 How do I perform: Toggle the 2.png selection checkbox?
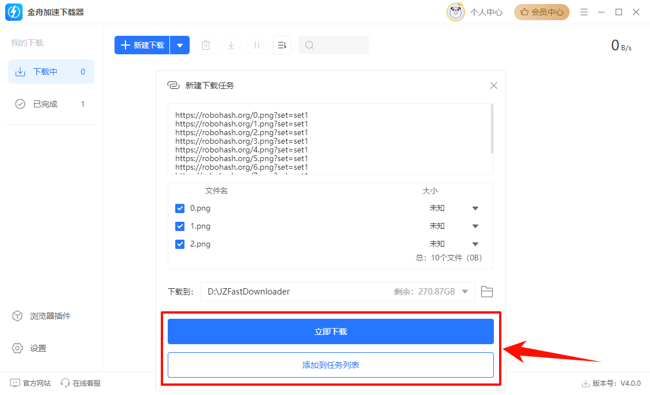coord(180,244)
